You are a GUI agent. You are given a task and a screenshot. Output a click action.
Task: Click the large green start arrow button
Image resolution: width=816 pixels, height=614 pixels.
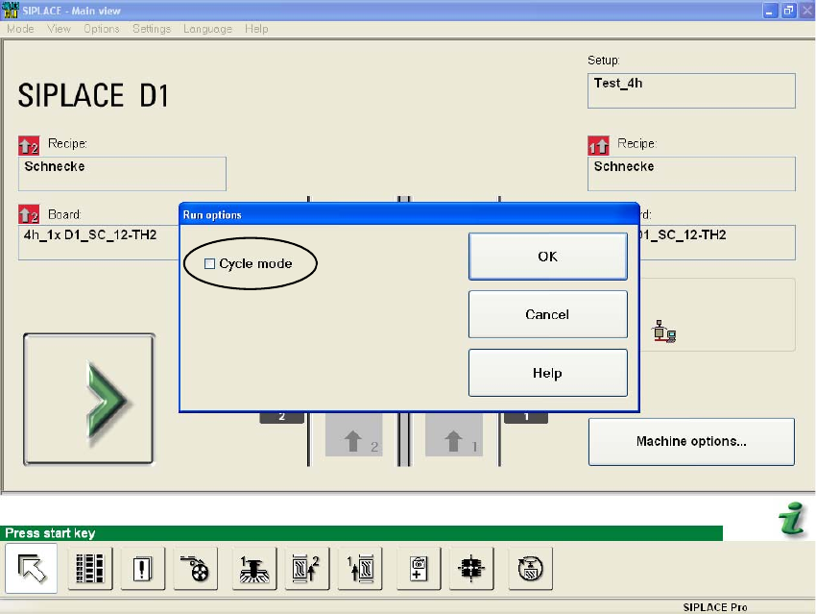89,399
